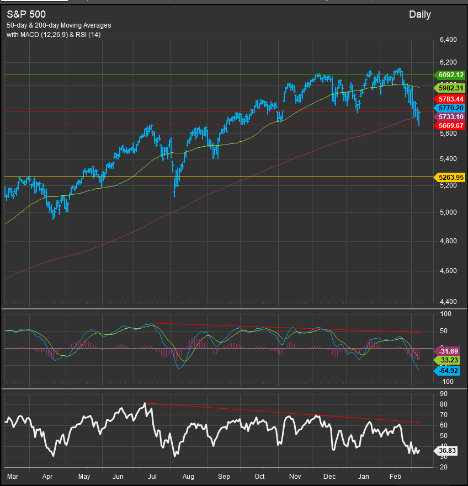
Task: Click the Nov label on time axis
Action: click(x=295, y=477)
